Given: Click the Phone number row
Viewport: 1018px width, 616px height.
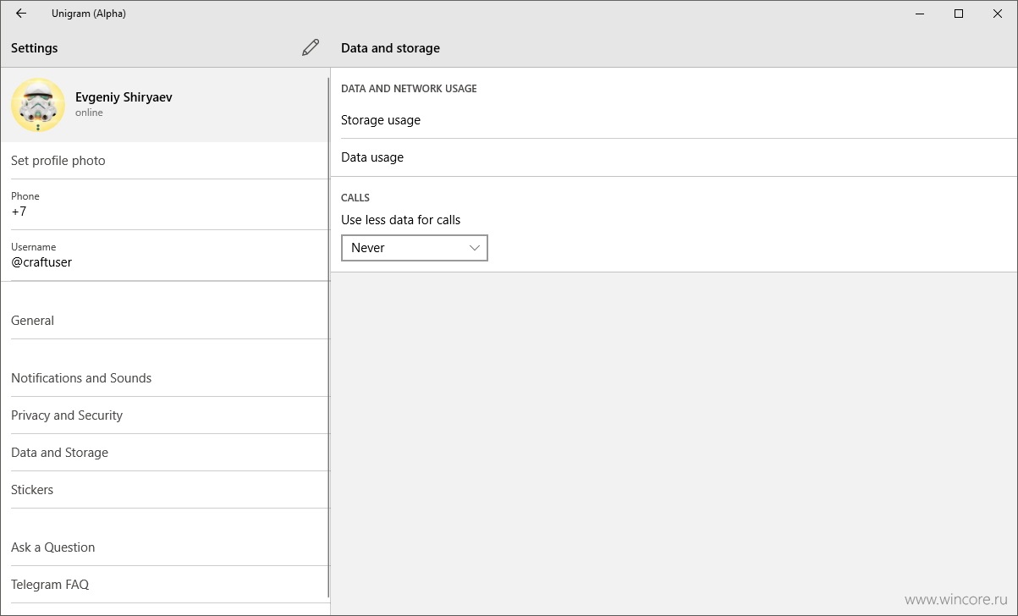Looking at the screenshot, I should coord(165,204).
